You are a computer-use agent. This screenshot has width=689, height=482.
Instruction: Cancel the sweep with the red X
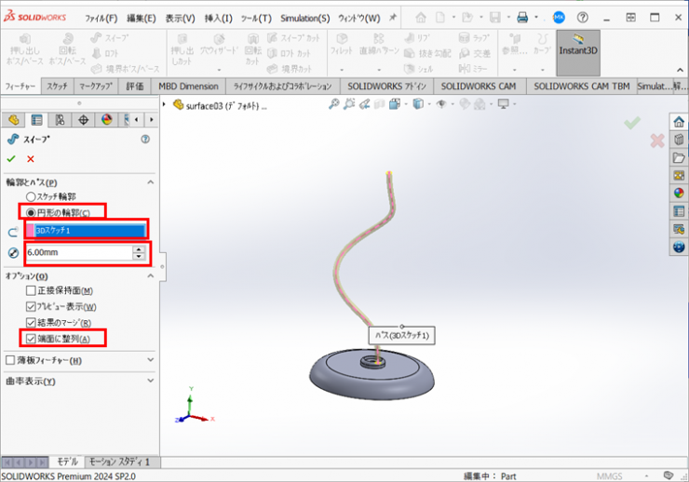coord(31,159)
